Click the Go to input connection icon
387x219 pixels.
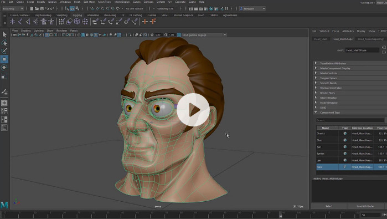[x=384, y=48]
